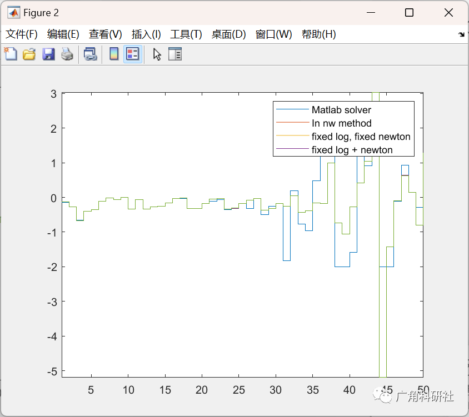Open the 文件(F) menu
Screen dimensions: 469x417
tap(22, 34)
